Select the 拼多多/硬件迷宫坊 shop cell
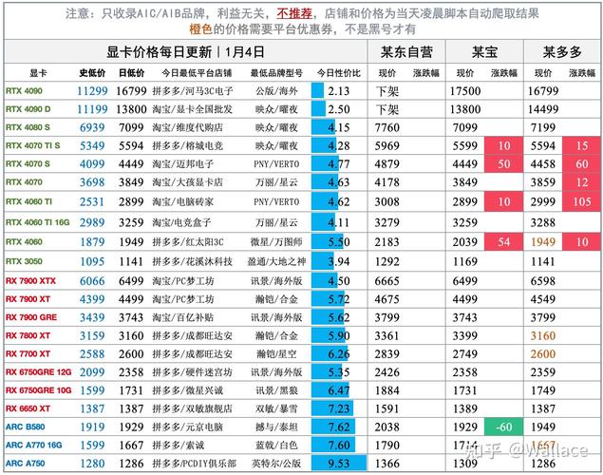The height and width of the screenshot is (475, 603). pos(193,371)
